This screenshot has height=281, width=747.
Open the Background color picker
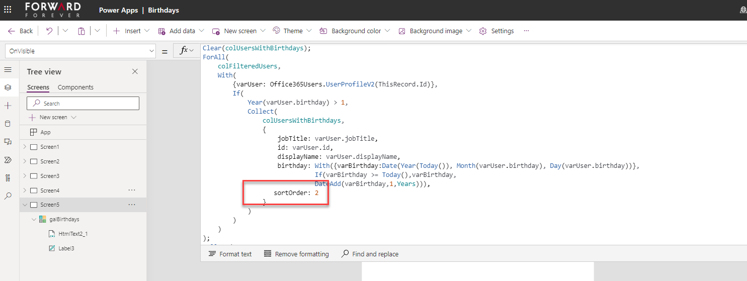click(355, 31)
